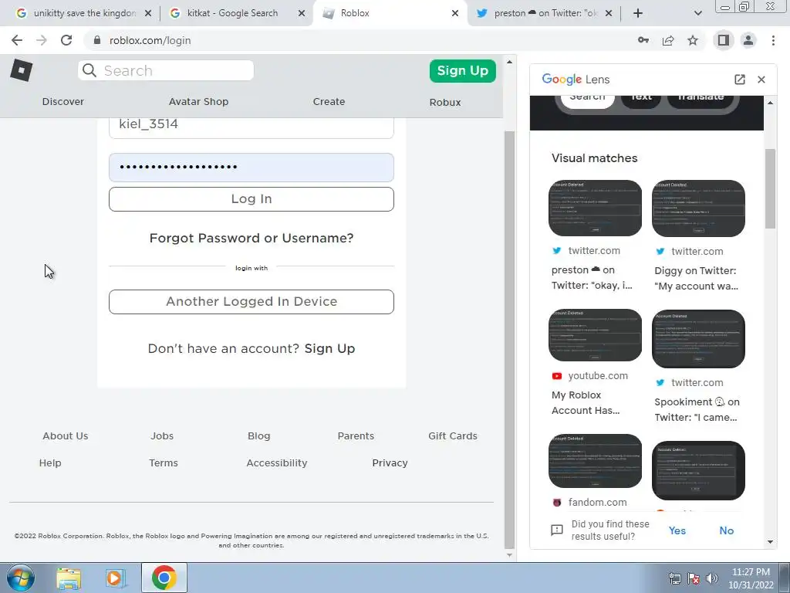Viewport: 790px width, 593px height.
Task: Click the Gift Cards footer link
Action: (452, 435)
